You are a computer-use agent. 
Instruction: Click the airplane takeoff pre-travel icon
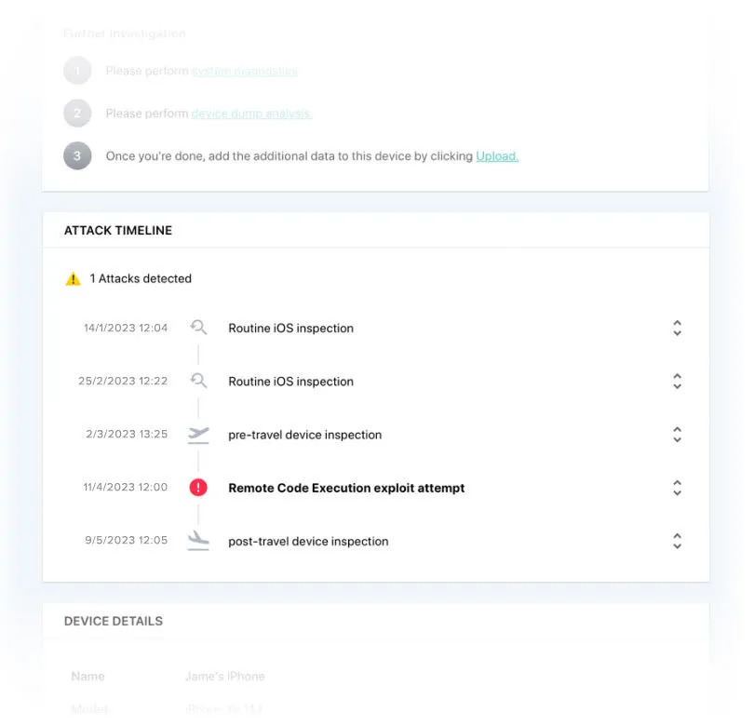point(198,435)
